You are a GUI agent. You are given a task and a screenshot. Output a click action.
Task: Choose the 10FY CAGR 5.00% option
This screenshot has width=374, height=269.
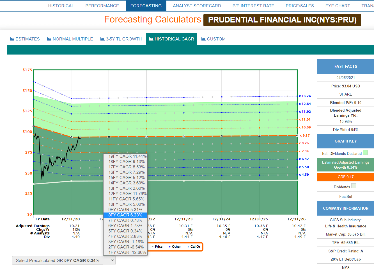point(125,204)
